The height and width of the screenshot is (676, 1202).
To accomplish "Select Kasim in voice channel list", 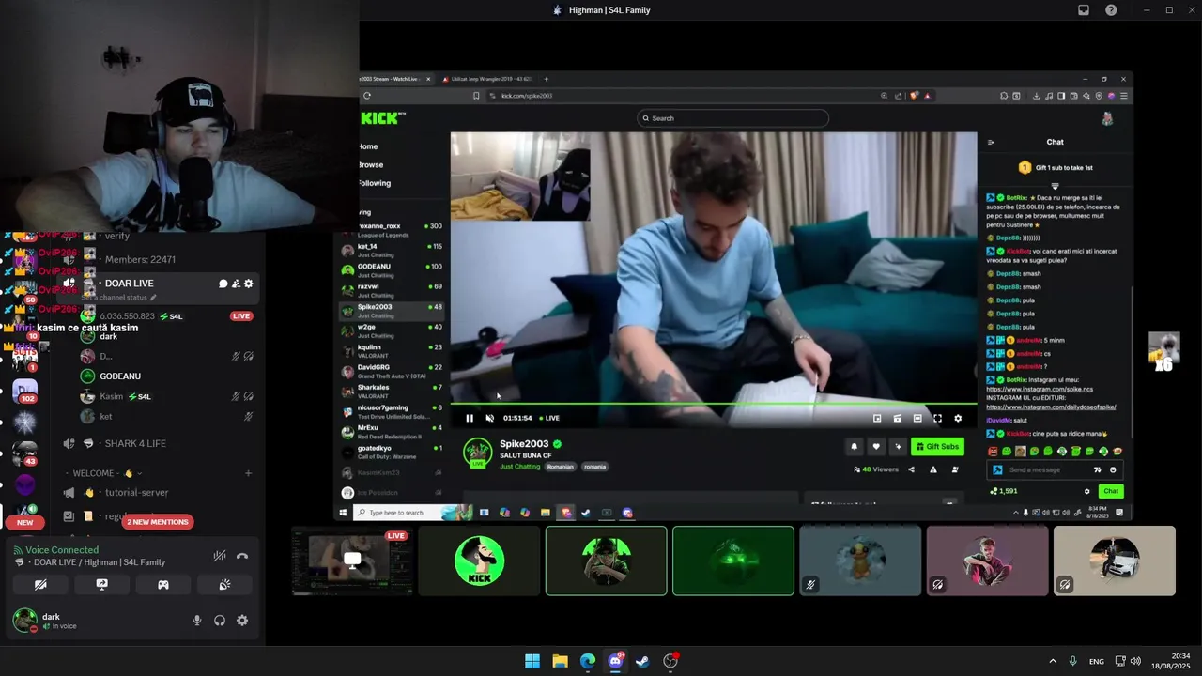I will coord(112,397).
